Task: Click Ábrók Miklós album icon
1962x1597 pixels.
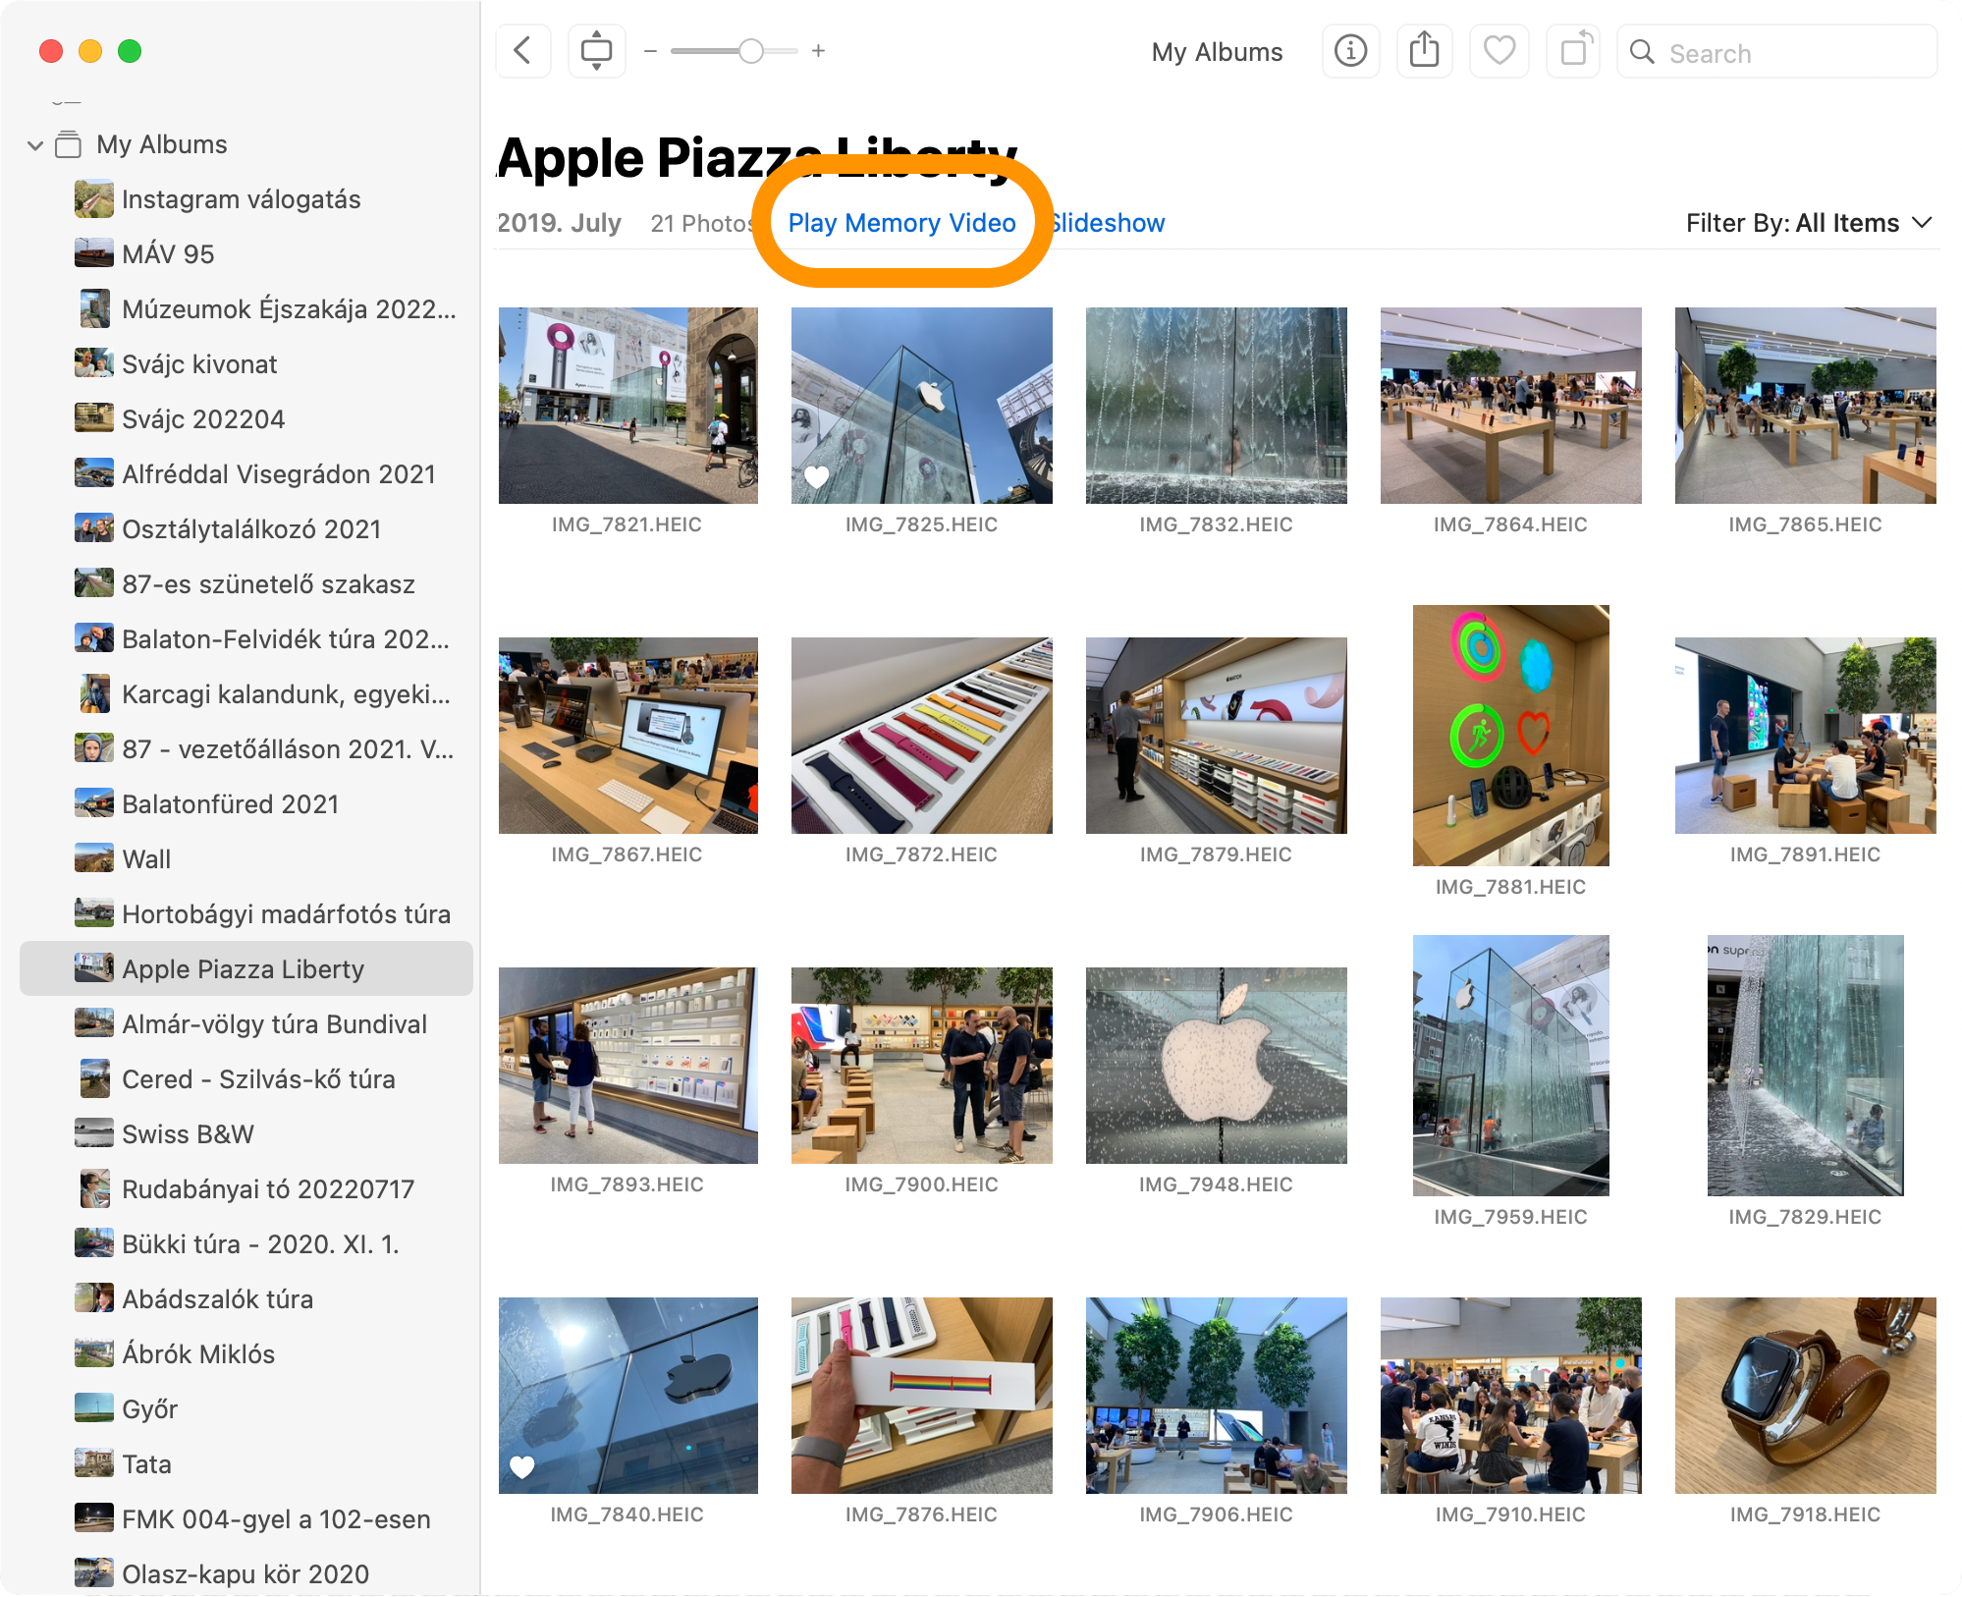Action: coord(94,1353)
